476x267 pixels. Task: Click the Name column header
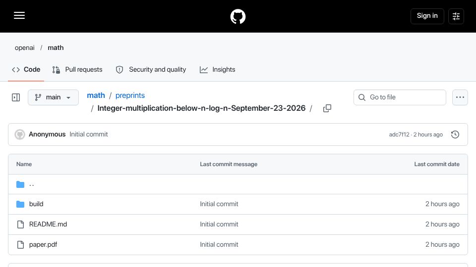point(24,164)
